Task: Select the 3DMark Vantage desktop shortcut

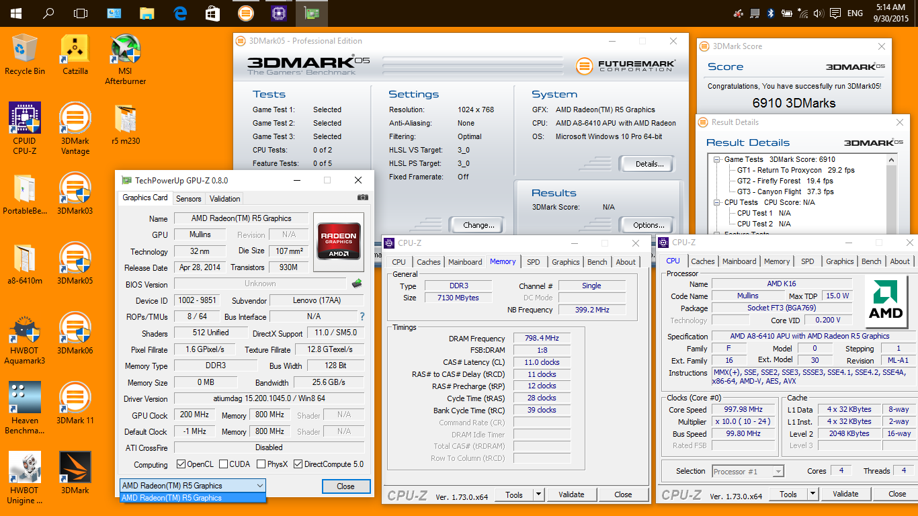Action: (75, 128)
